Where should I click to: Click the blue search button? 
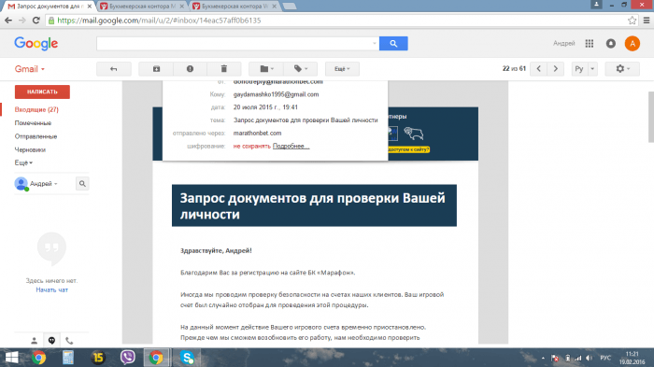coord(393,43)
